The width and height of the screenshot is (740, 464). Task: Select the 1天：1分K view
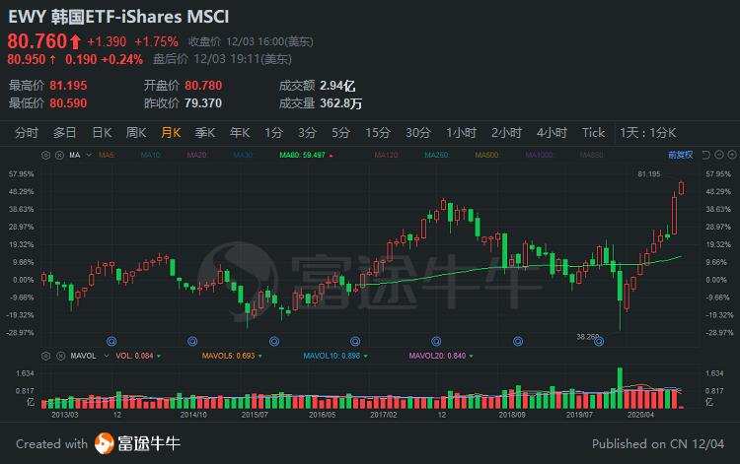point(648,133)
